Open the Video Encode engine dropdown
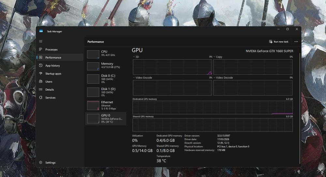Image resolution: width=326 pixels, height=177 pixels. [134, 78]
